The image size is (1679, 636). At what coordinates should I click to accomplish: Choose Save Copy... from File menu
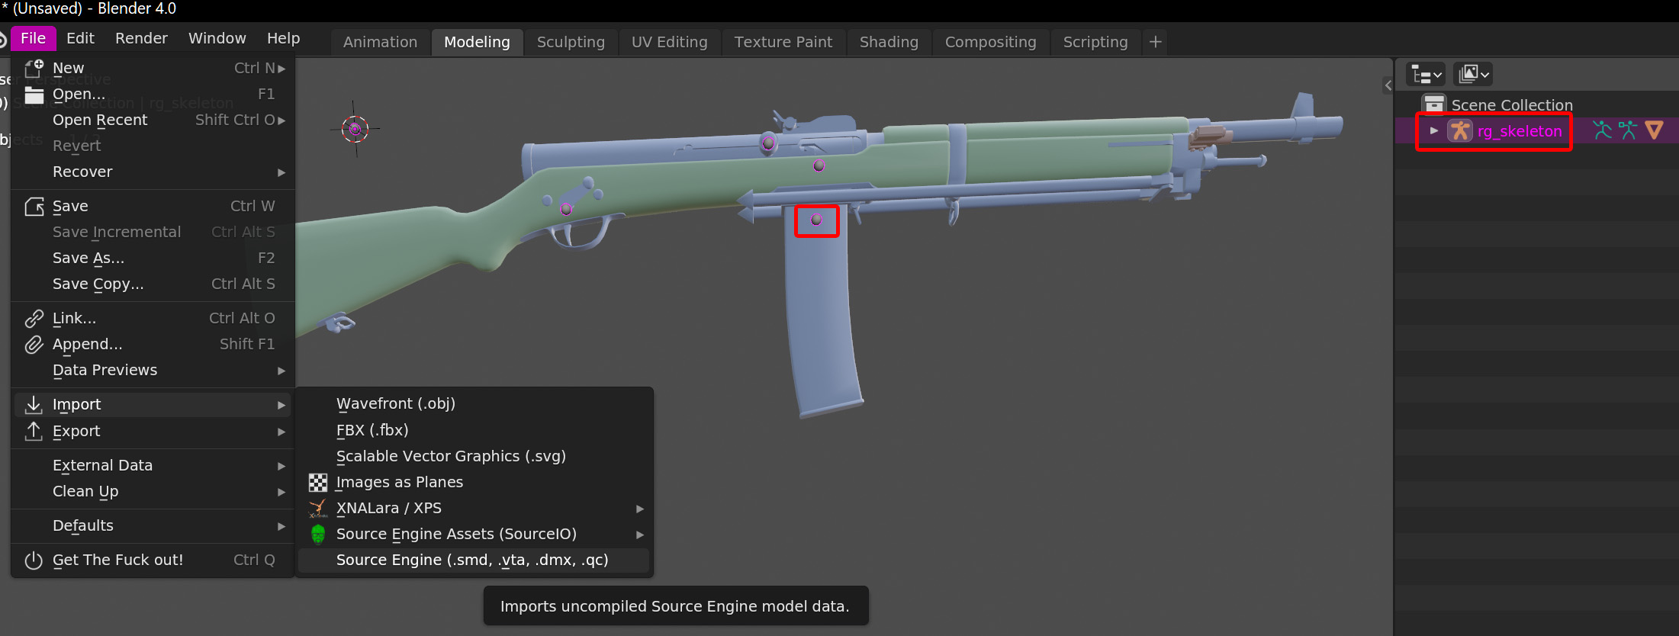click(153, 284)
